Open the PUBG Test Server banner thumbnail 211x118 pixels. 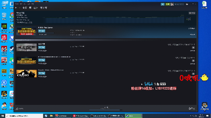click(26, 31)
